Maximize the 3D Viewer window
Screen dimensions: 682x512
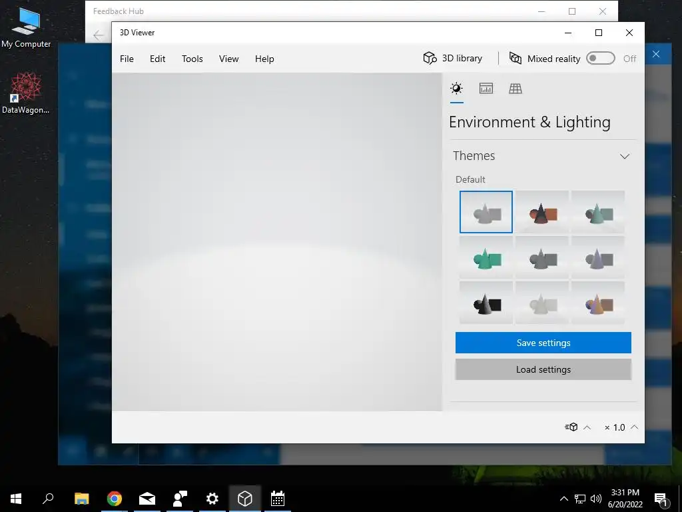[599, 33]
